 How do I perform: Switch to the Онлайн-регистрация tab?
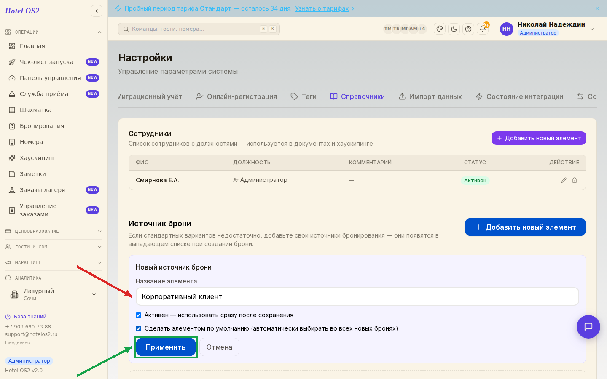(x=236, y=96)
